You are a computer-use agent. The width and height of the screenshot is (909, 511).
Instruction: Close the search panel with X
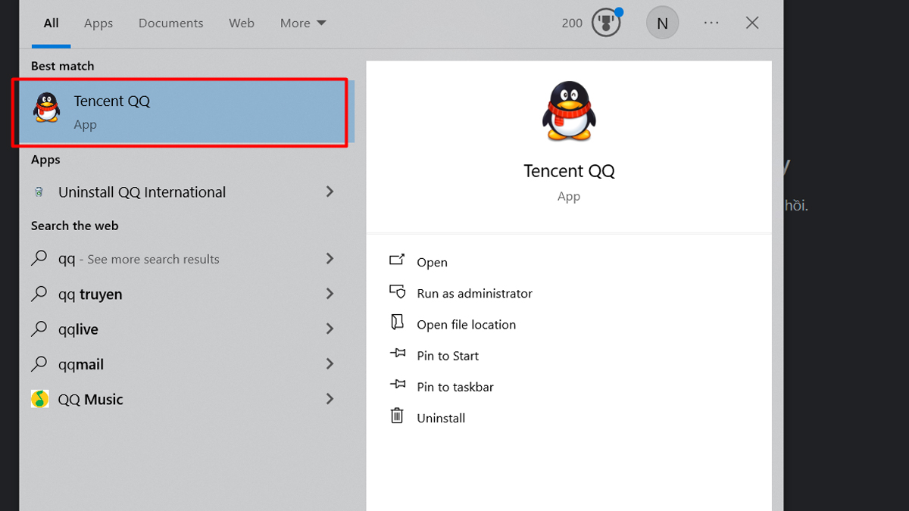click(752, 23)
